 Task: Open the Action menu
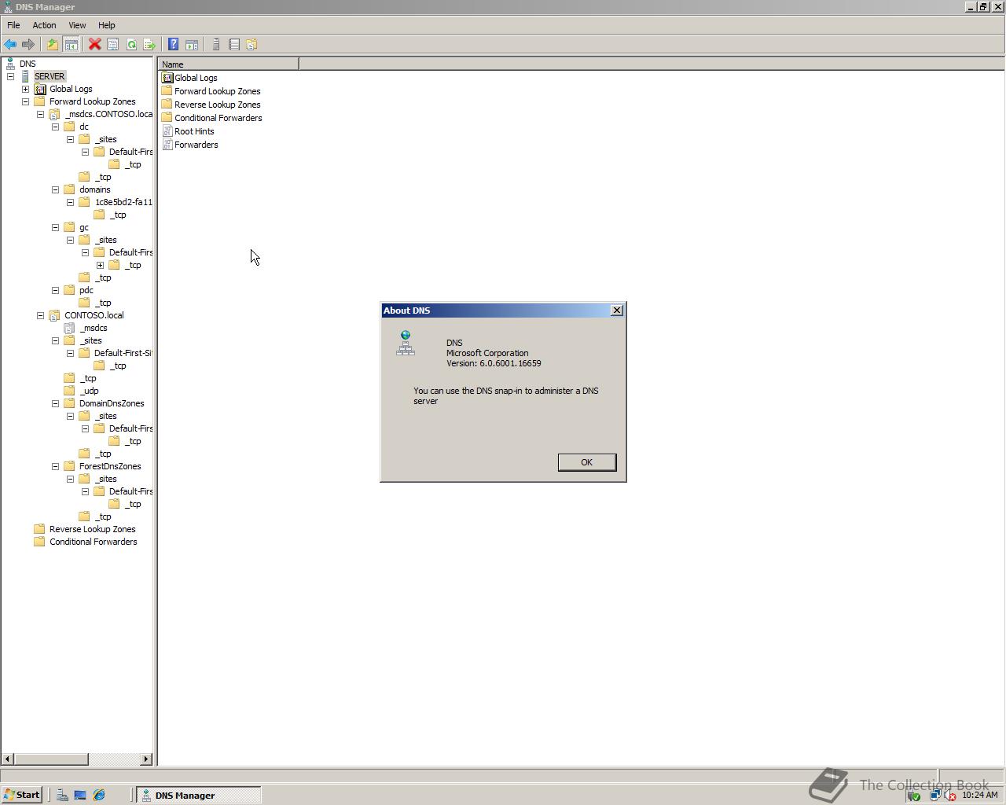[x=44, y=25]
